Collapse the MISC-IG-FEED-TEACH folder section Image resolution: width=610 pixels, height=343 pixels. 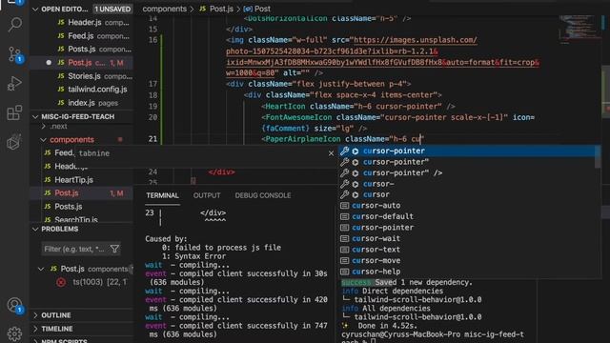[35, 116]
